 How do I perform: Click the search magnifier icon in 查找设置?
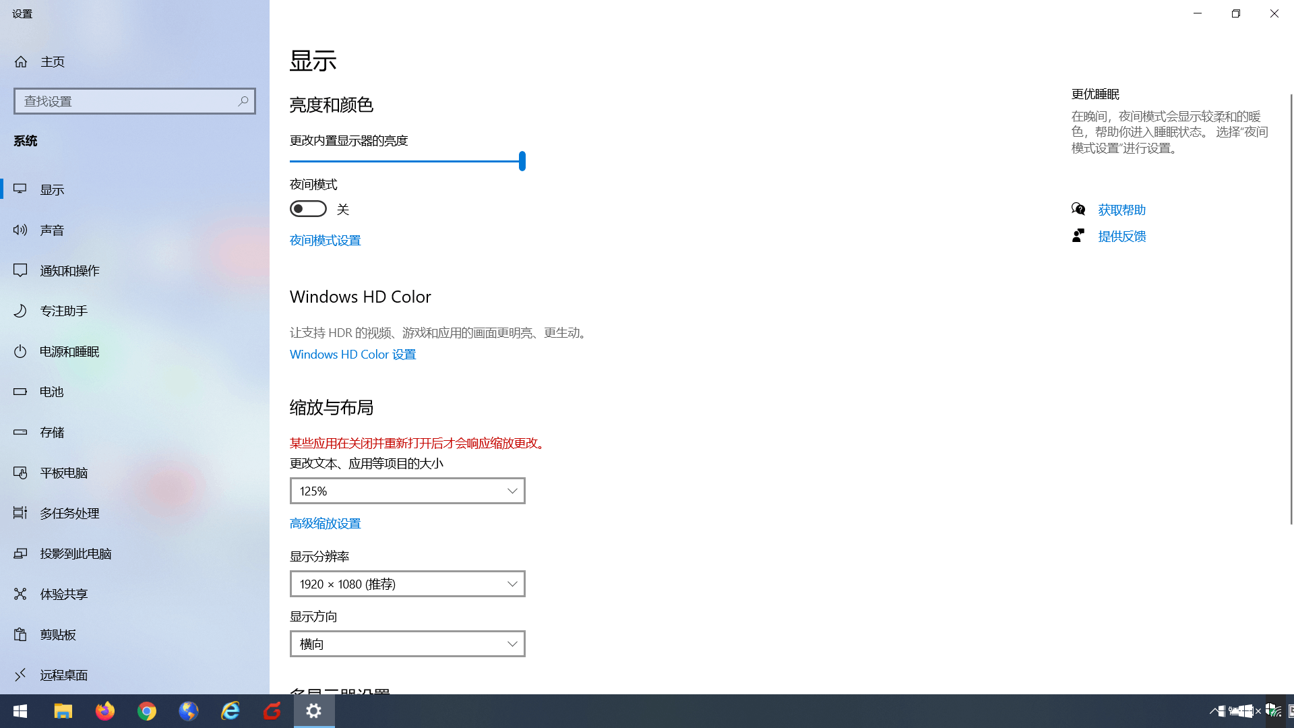(243, 101)
